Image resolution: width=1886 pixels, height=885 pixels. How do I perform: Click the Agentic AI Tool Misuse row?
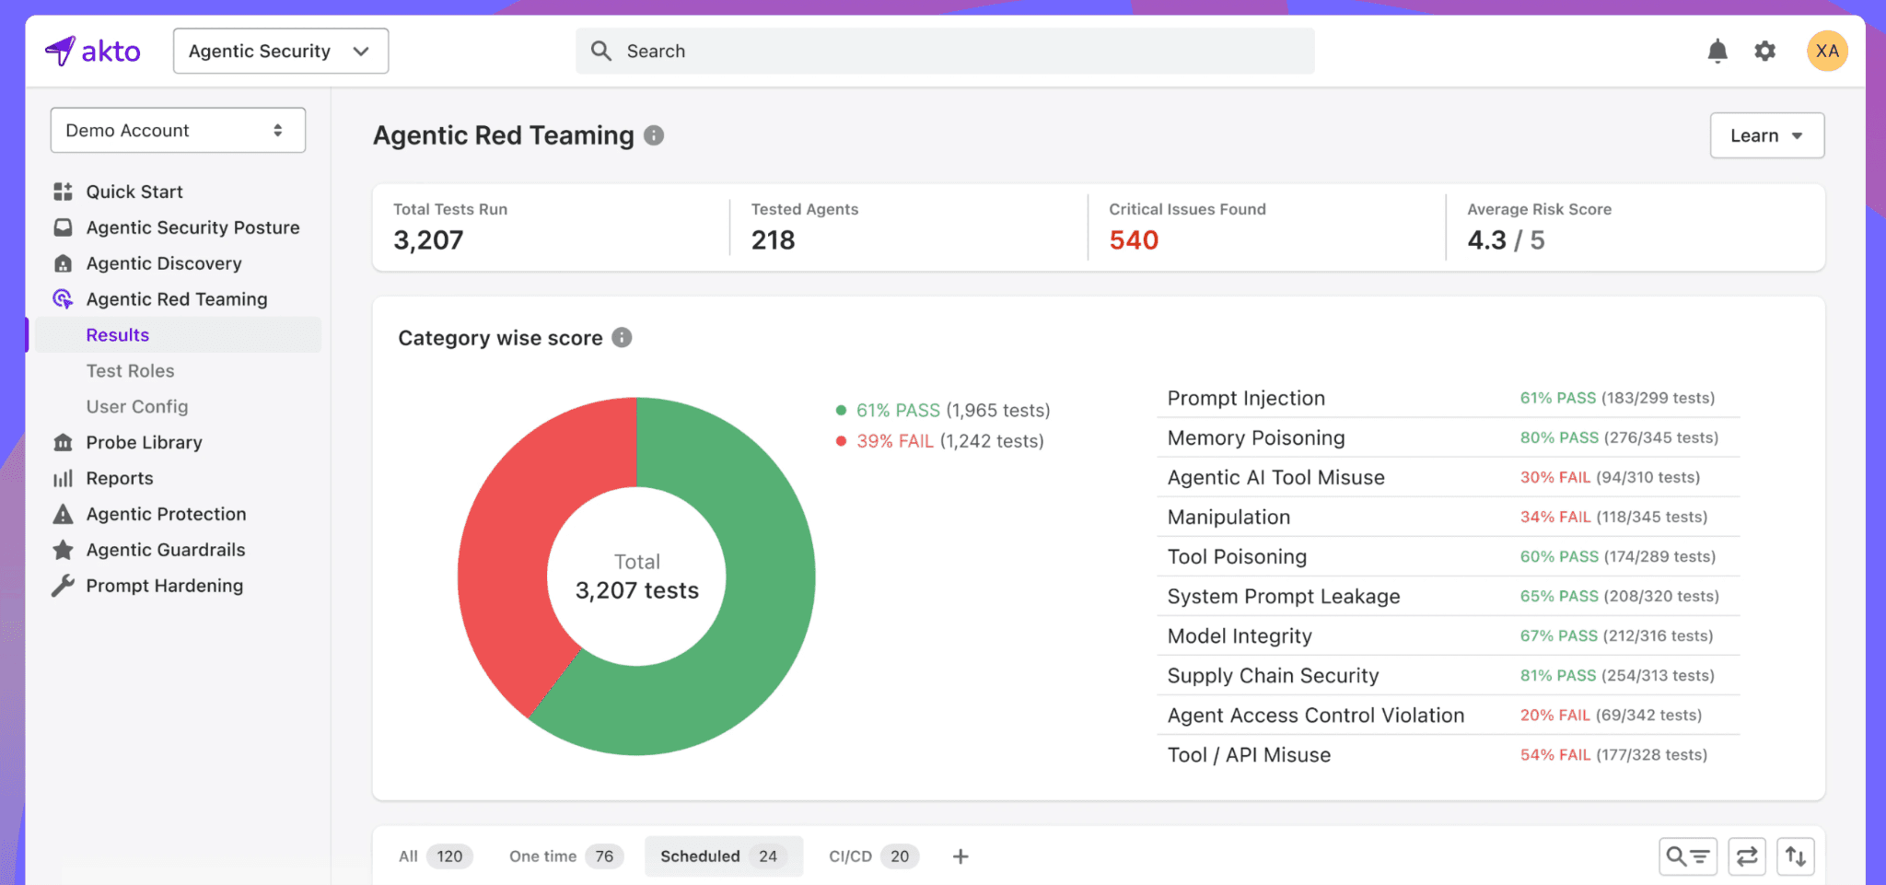click(x=1449, y=477)
